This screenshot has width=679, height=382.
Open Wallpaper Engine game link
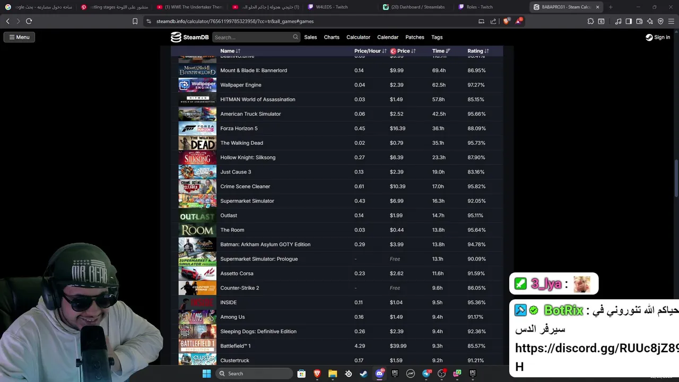pos(241,85)
